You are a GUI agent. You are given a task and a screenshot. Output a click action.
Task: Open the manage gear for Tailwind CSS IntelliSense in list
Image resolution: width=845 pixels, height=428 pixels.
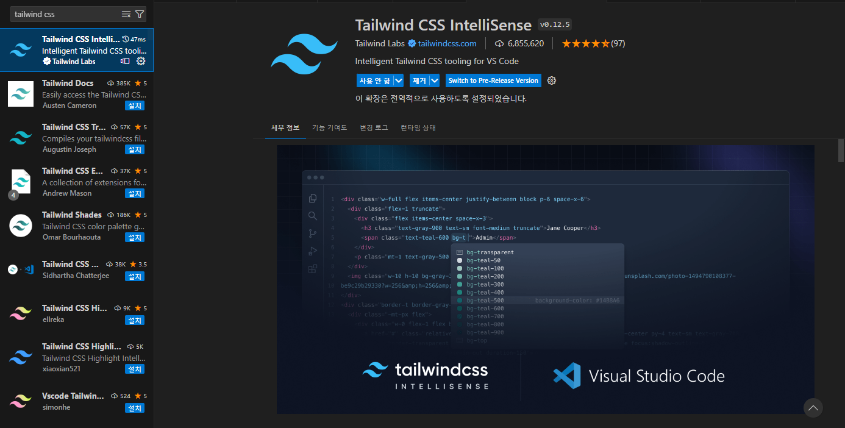[x=141, y=61]
